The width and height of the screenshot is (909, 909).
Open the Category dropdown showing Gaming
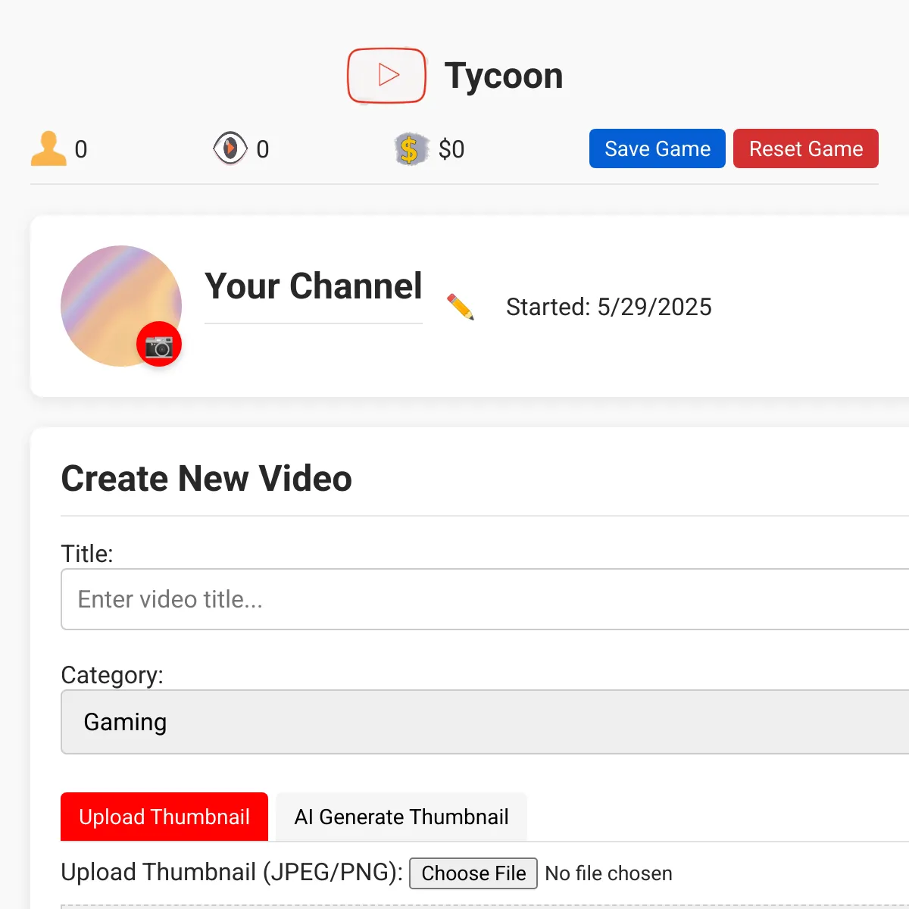[x=485, y=722]
